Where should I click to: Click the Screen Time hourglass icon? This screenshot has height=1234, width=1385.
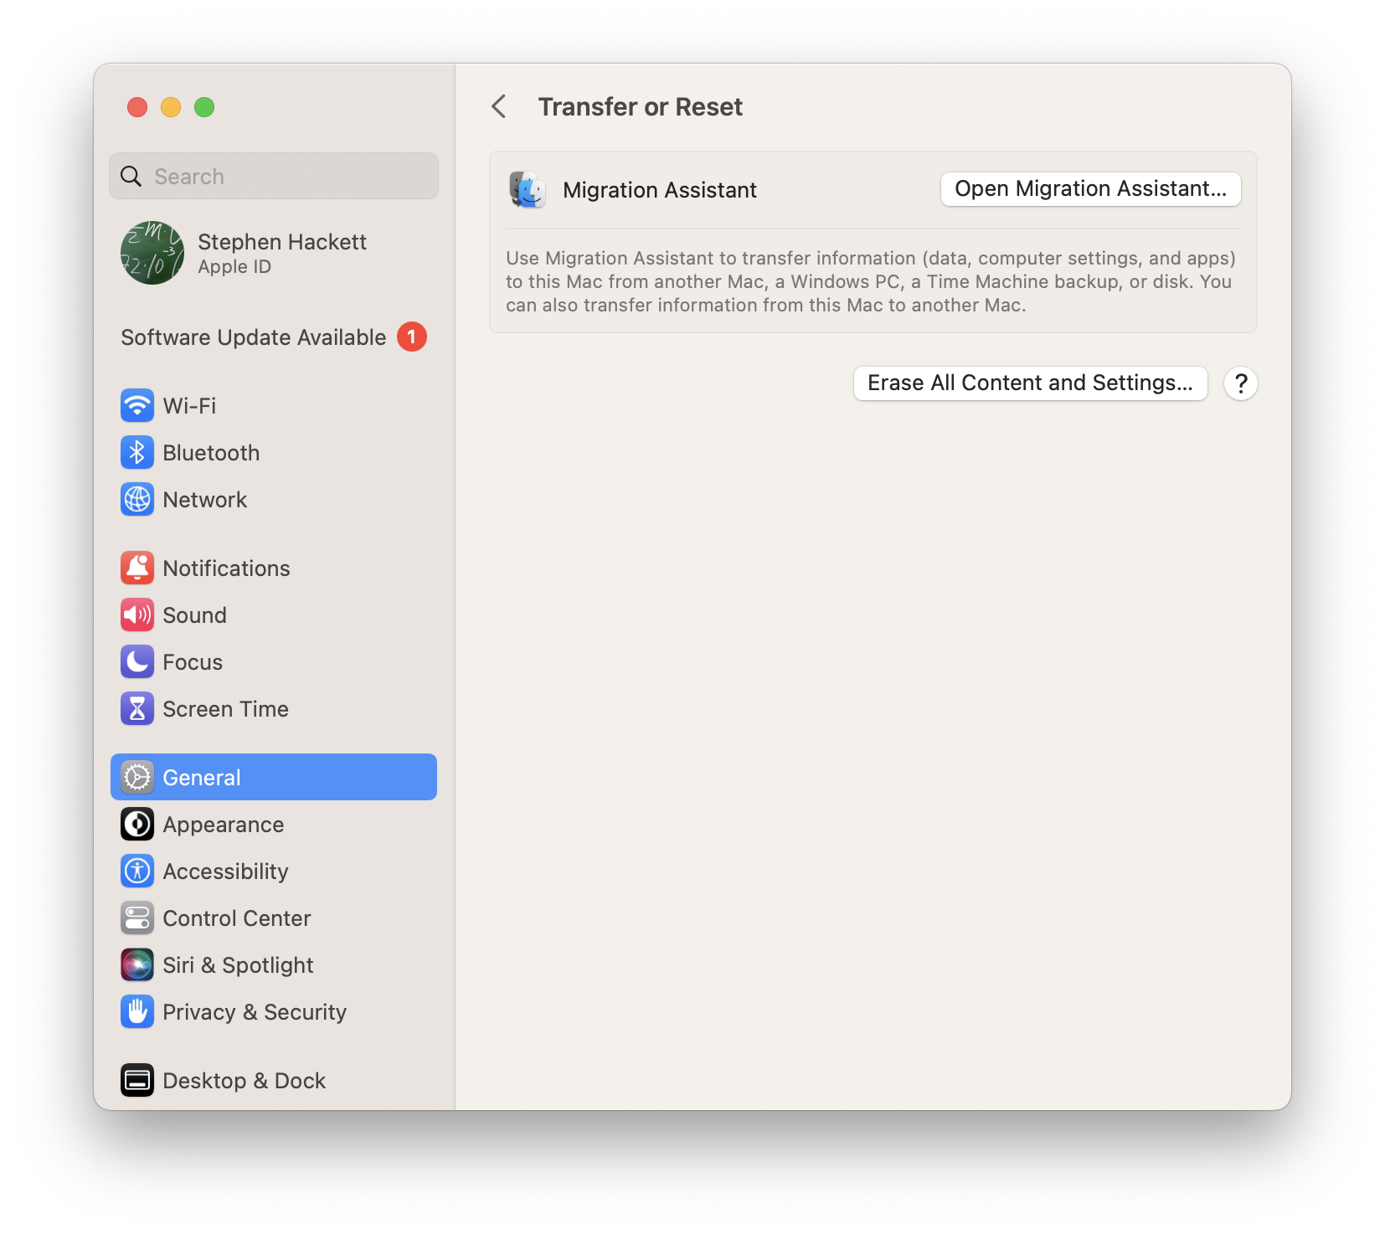(x=136, y=709)
